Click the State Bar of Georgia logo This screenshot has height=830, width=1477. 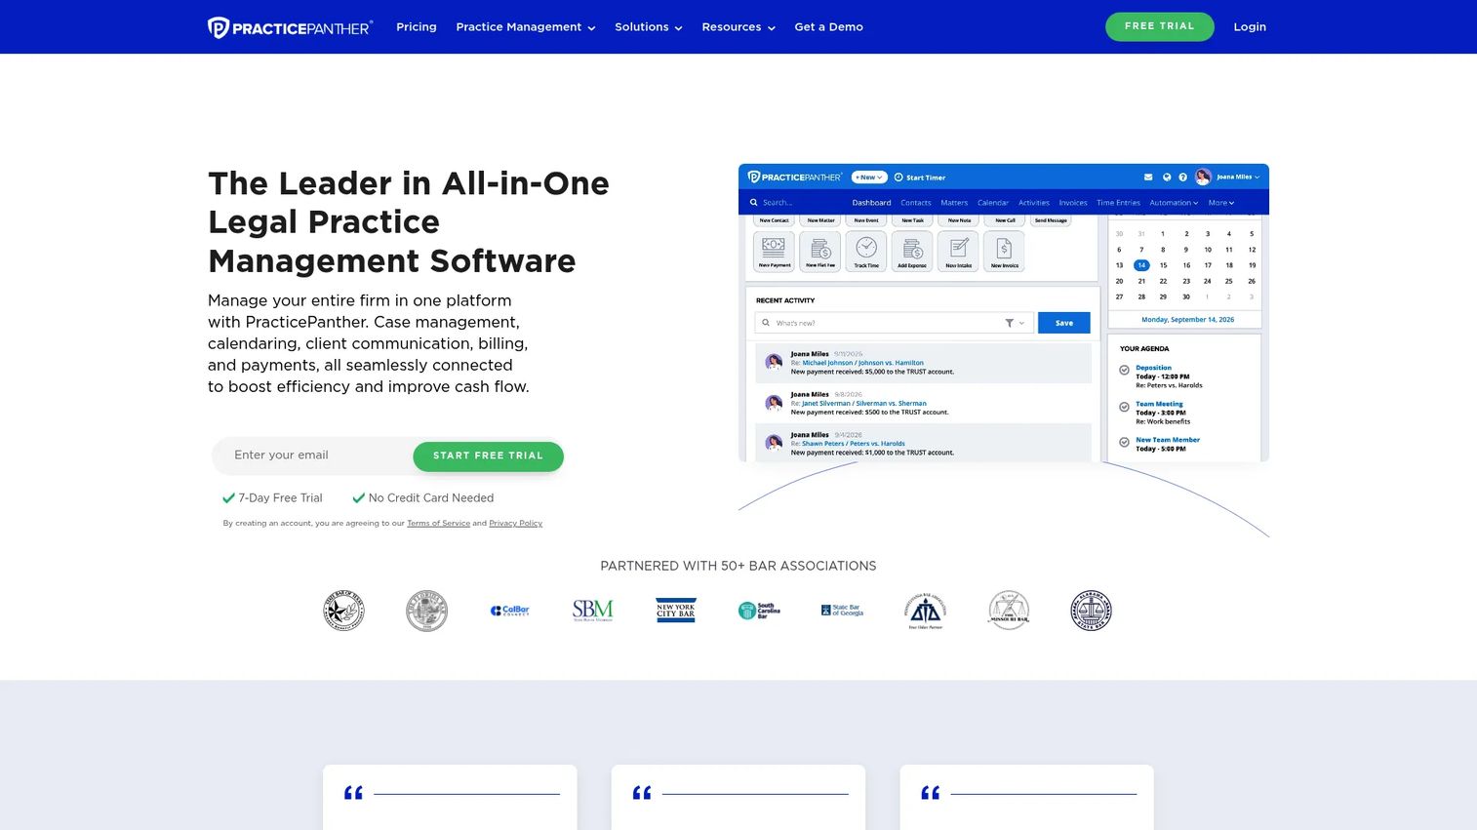click(x=842, y=611)
